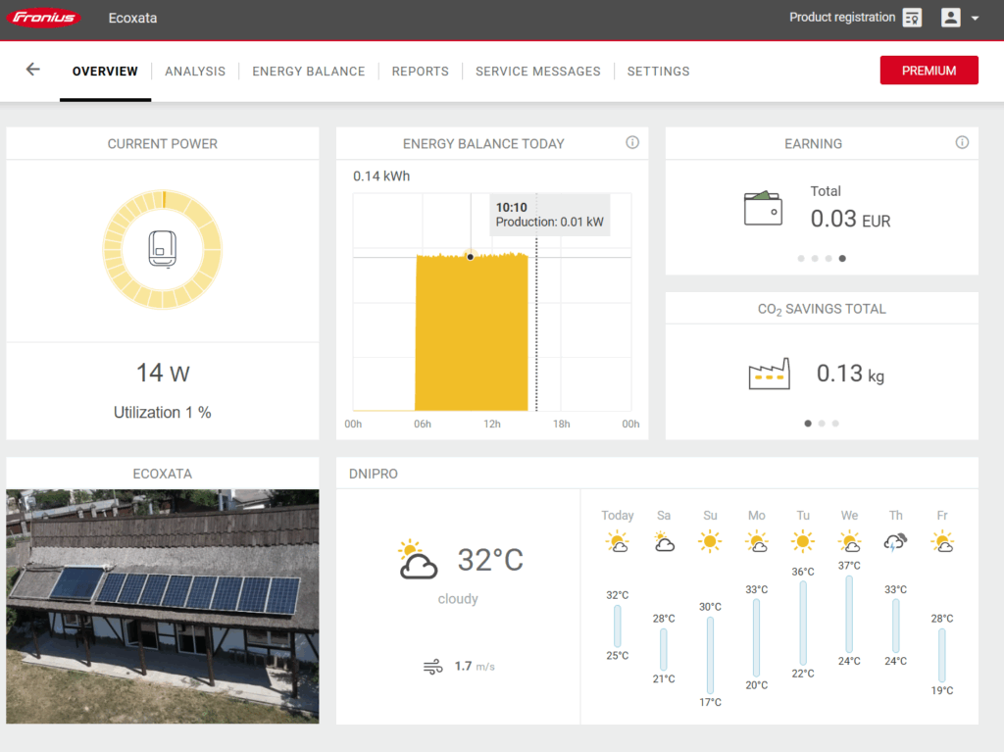The image size is (1004, 752).
Task: Open the Product registration icon
Action: pos(912,18)
